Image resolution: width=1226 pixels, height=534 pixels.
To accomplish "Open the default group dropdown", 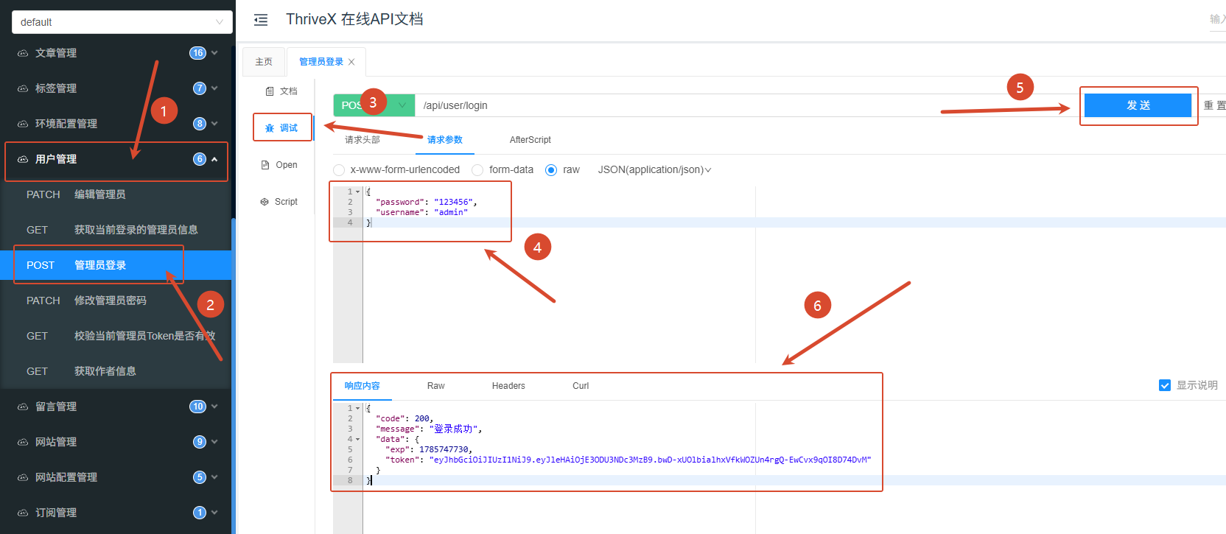I will tap(122, 22).
